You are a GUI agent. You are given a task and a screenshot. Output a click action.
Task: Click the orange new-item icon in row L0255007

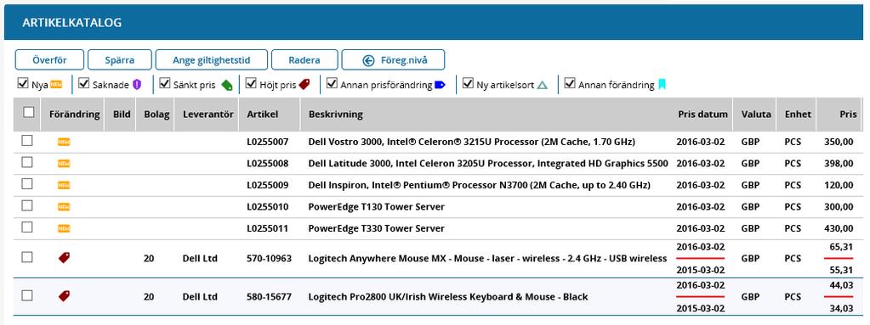(64, 142)
